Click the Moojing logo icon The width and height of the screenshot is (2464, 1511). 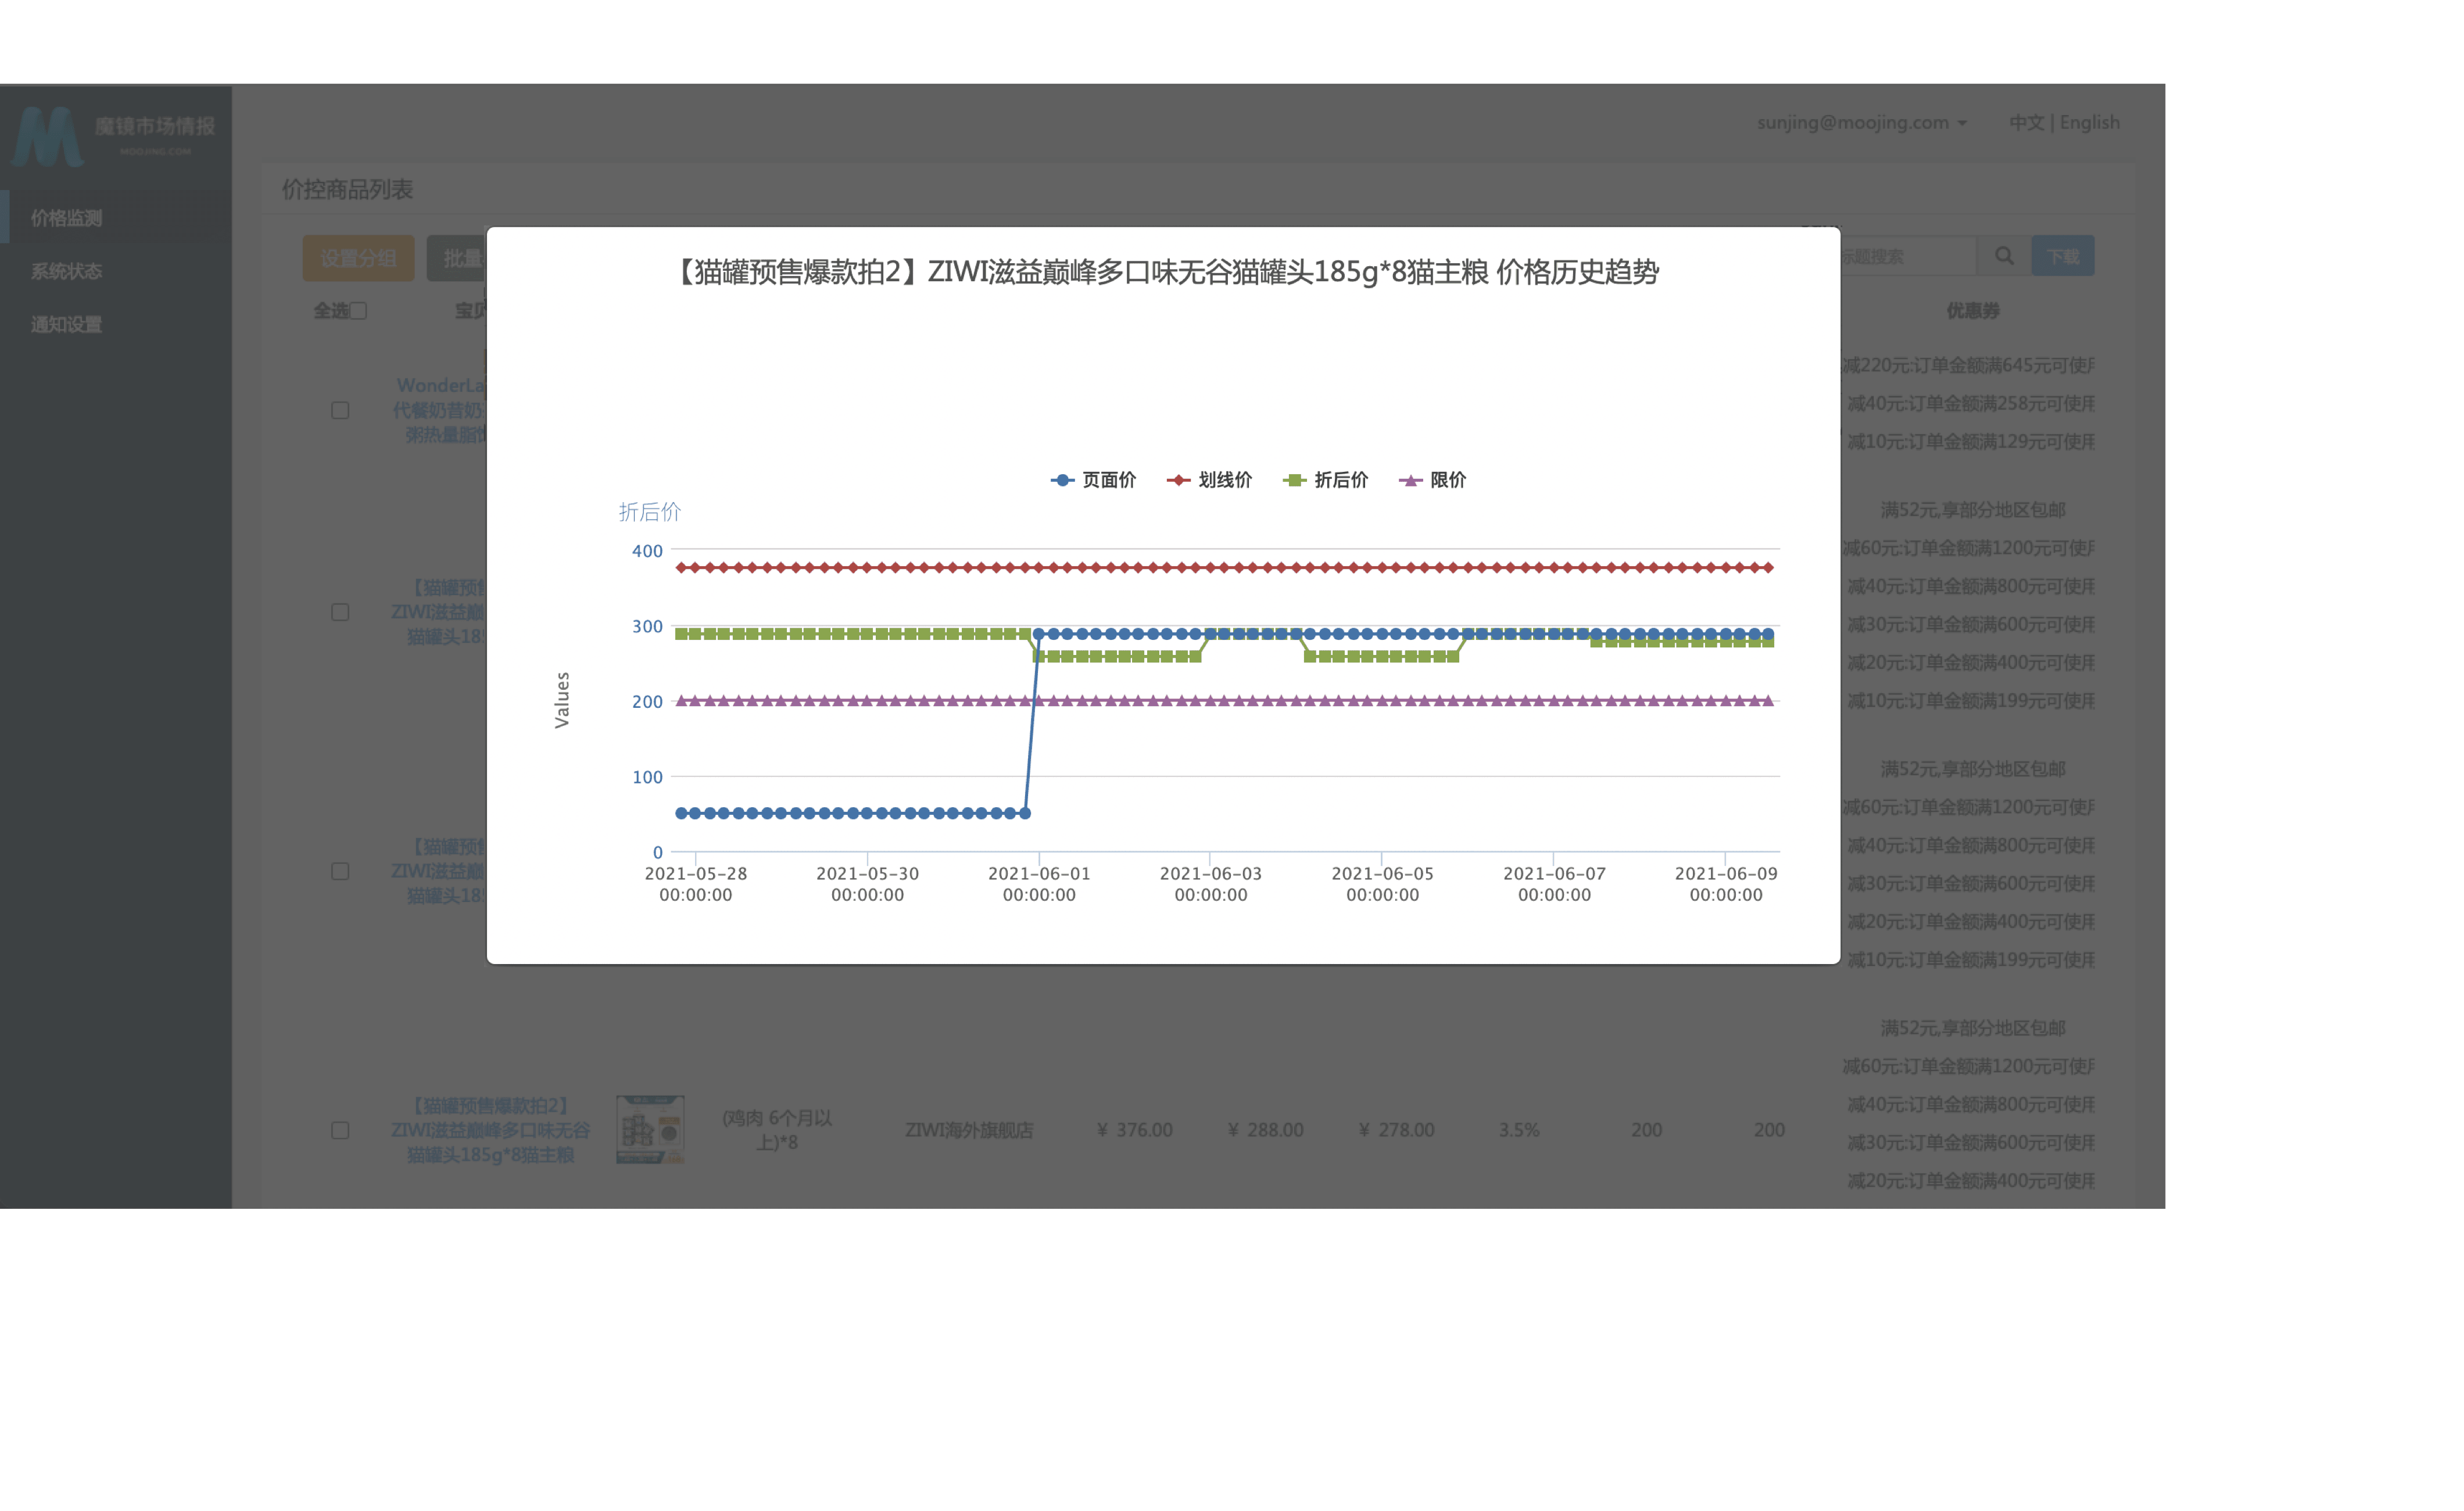click(x=47, y=137)
